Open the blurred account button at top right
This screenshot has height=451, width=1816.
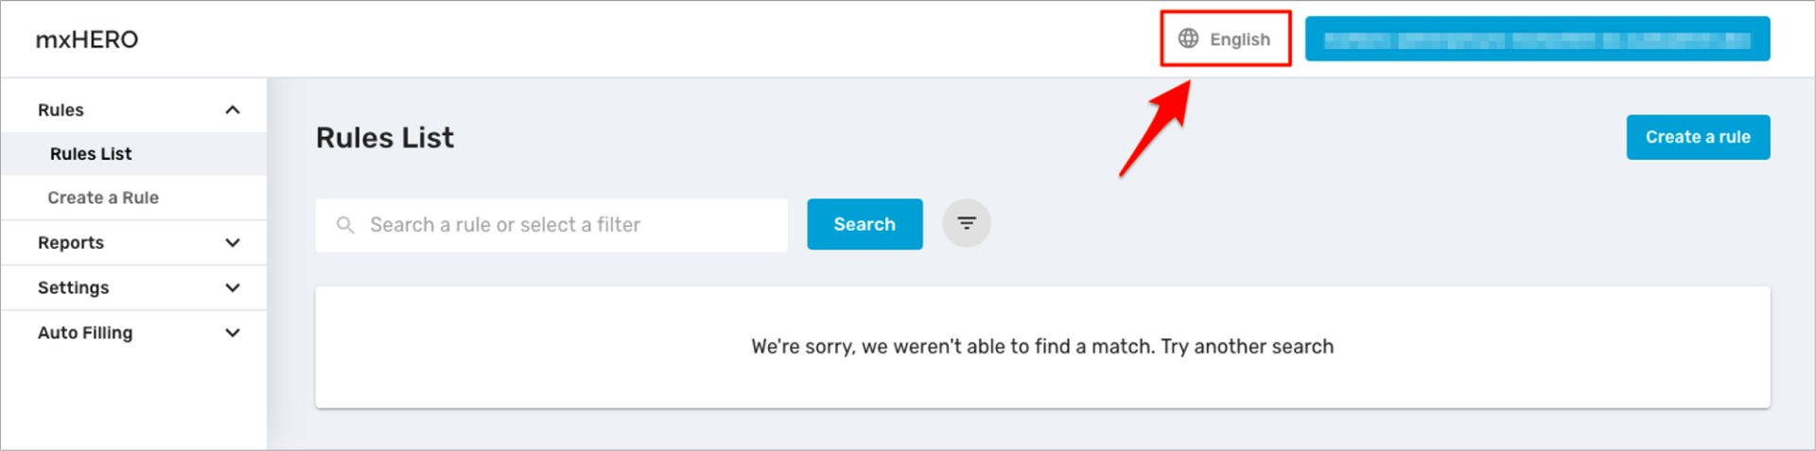(x=1537, y=40)
